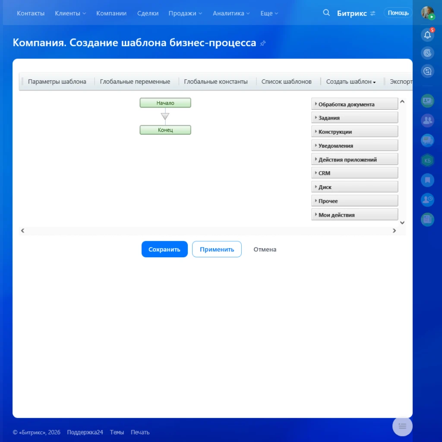Image resolution: width=442 pixels, height=442 pixels.
Task: Click the Помощь button
Action: [x=398, y=13]
